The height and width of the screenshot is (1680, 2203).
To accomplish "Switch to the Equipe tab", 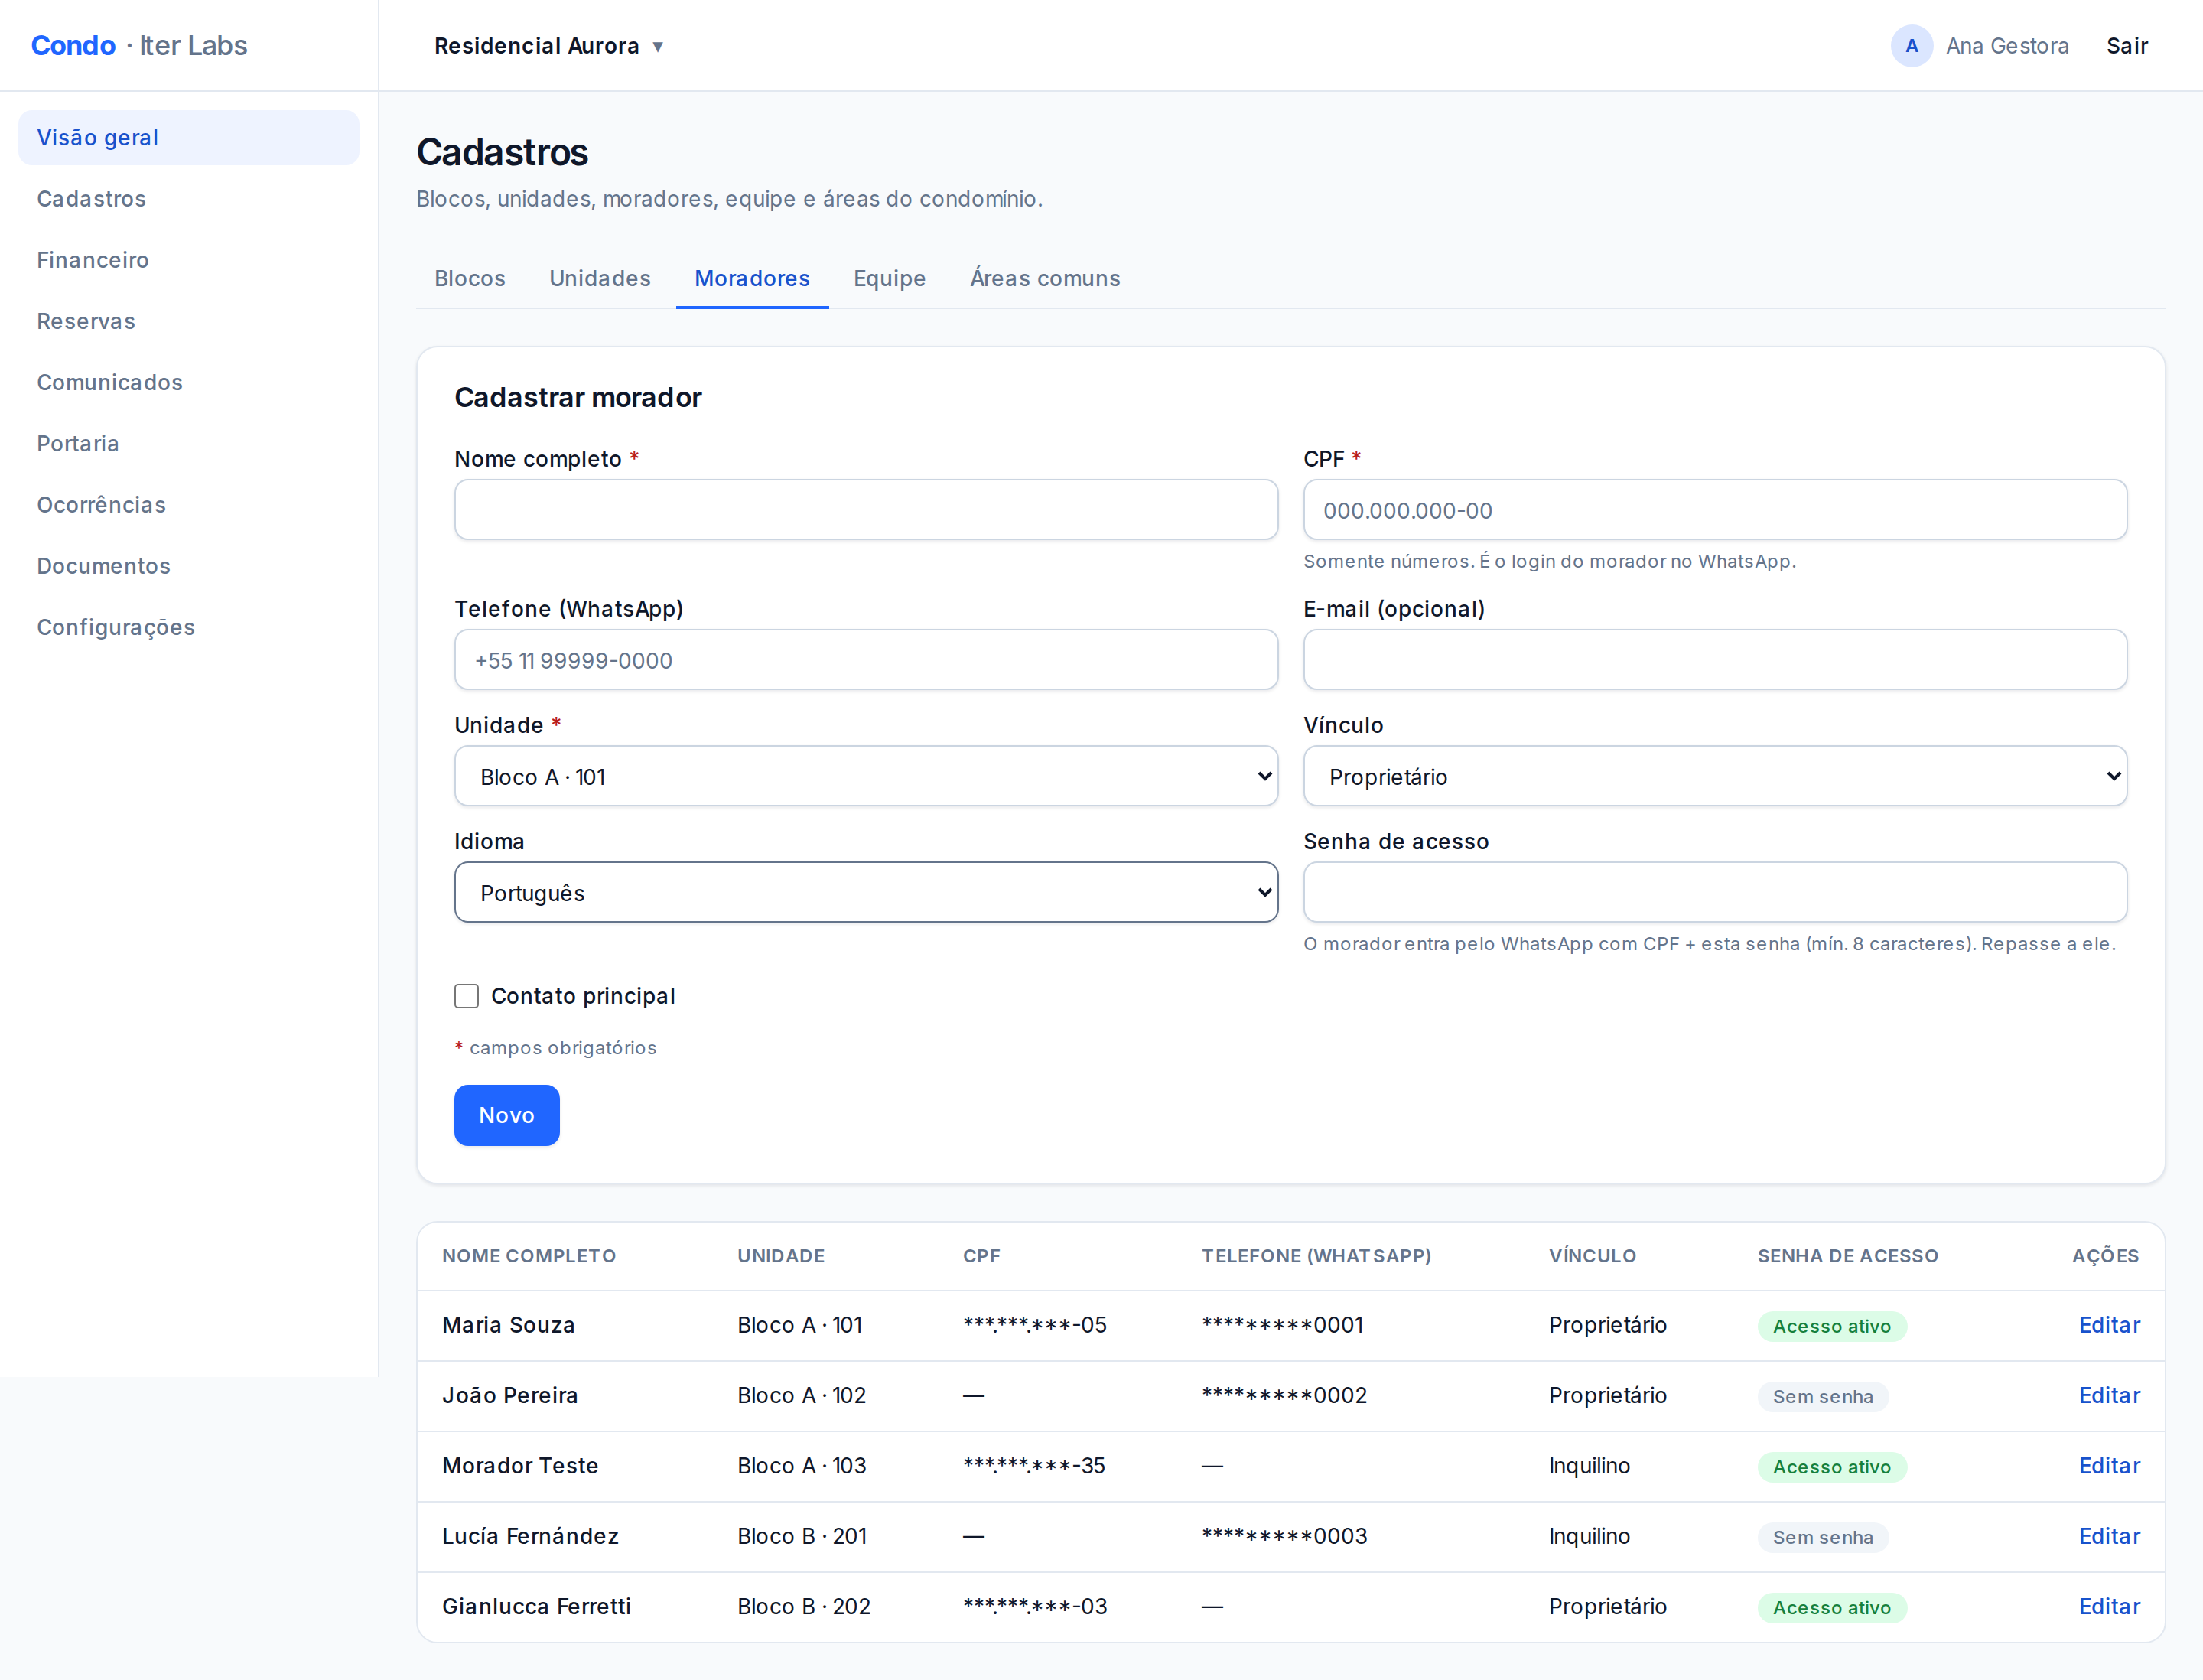I will click(889, 278).
